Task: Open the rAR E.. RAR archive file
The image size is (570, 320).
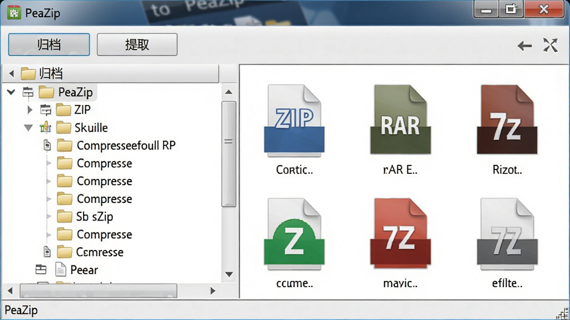Action: click(400, 120)
